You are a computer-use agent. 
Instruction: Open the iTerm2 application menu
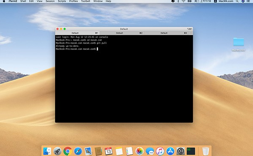click(x=13, y=1)
